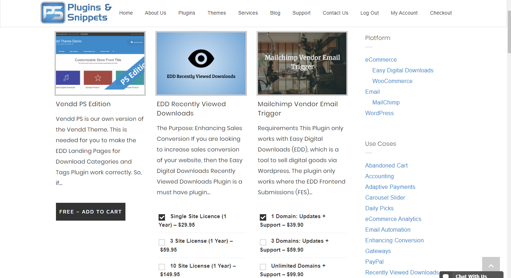Click Free – Add to Cart button
The image size is (511, 278).
[91, 212]
